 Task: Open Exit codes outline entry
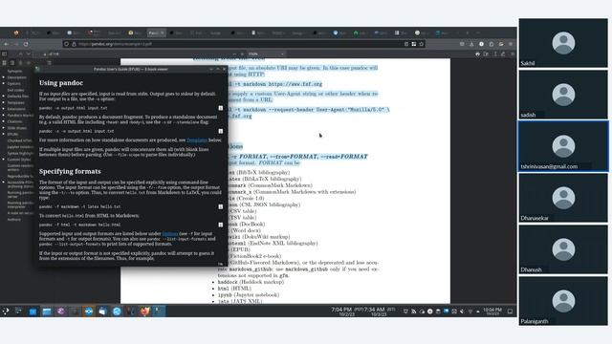pos(15,90)
